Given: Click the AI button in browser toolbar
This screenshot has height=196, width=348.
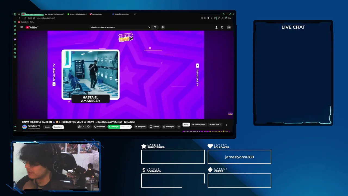Looking at the screenshot, I should [x=229, y=18].
